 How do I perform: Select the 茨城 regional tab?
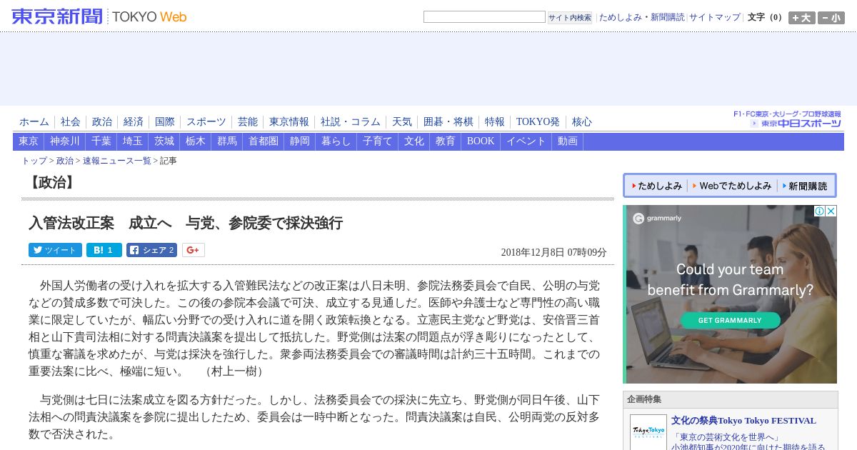click(x=164, y=141)
